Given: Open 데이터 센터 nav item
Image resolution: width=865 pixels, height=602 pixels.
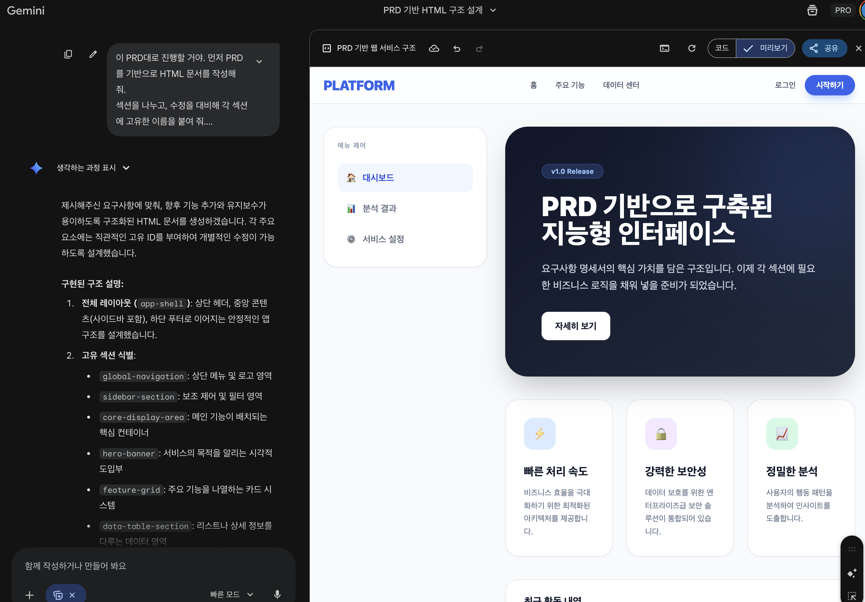Looking at the screenshot, I should (x=621, y=85).
